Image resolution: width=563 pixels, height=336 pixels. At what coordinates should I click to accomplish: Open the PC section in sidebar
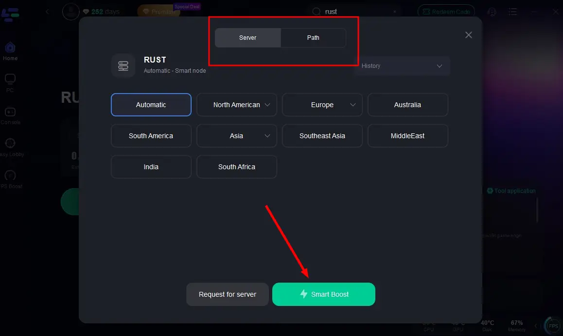click(10, 83)
